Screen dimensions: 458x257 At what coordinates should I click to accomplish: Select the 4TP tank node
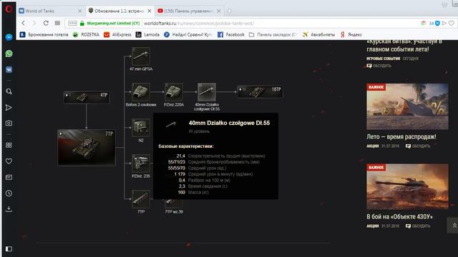point(87,98)
